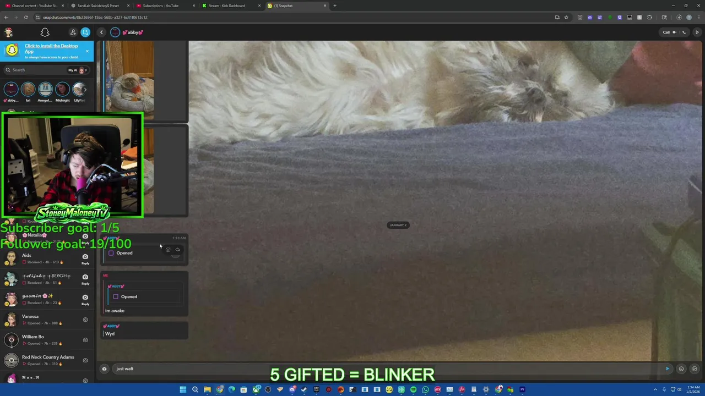View bri's story circle
This screenshot has width=705, height=396.
pyautogui.click(x=28, y=89)
